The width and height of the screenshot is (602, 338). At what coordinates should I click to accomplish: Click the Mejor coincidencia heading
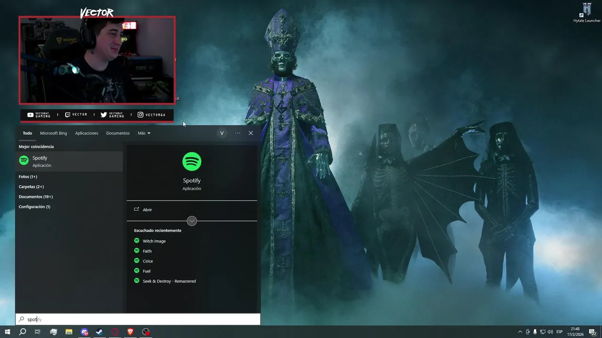point(36,146)
